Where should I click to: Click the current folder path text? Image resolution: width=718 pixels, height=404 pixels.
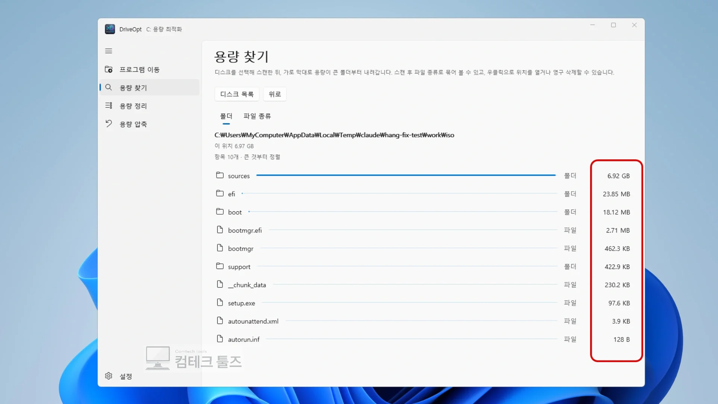pyautogui.click(x=334, y=135)
